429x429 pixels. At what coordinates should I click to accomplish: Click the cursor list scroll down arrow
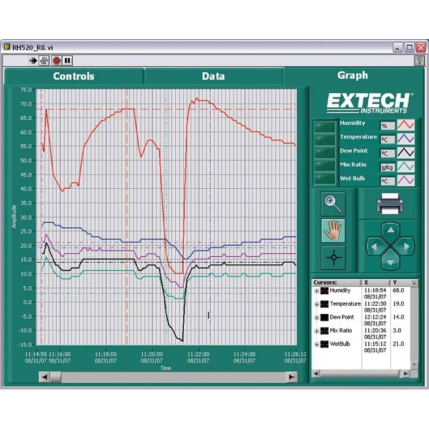(414, 365)
